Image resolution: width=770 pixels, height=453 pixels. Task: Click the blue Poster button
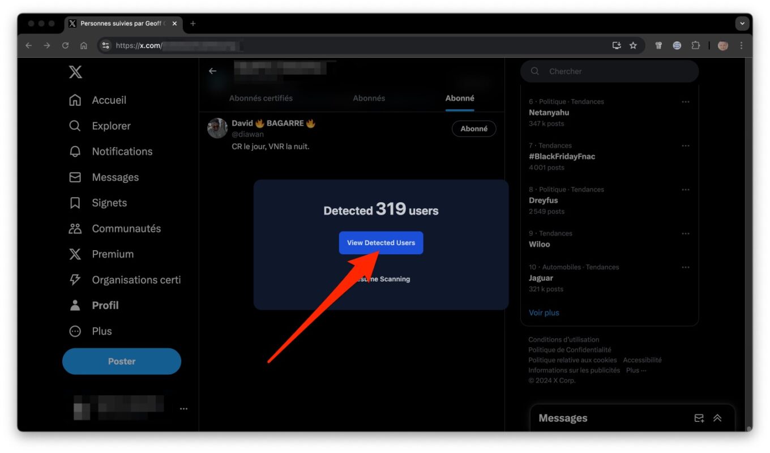tap(122, 361)
